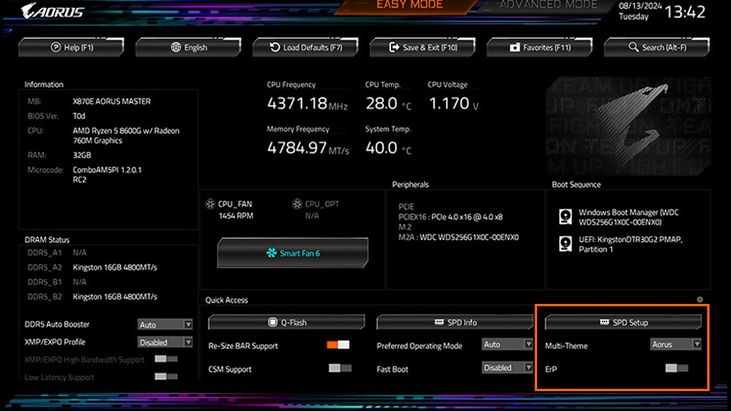
Task: Open Help (F1)
Action: coord(73,48)
